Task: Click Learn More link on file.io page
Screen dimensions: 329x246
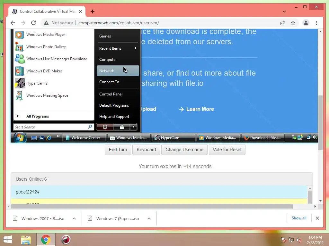Action: [196, 109]
